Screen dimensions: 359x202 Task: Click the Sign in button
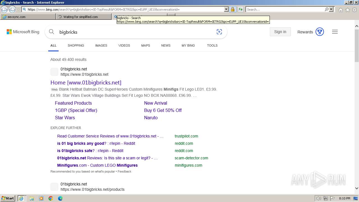pyautogui.click(x=280, y=32)
